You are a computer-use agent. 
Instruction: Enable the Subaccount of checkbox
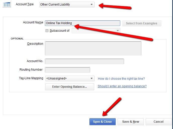click(47, 31)
